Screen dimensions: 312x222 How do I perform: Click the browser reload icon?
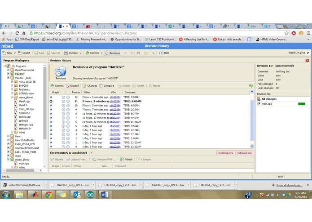coord(17,33)
